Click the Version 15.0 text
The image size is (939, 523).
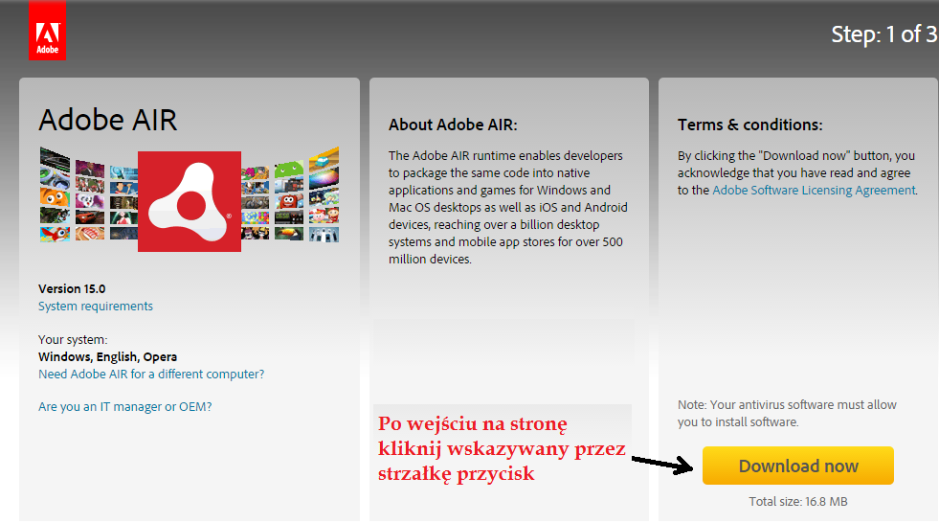click(72, 288)
